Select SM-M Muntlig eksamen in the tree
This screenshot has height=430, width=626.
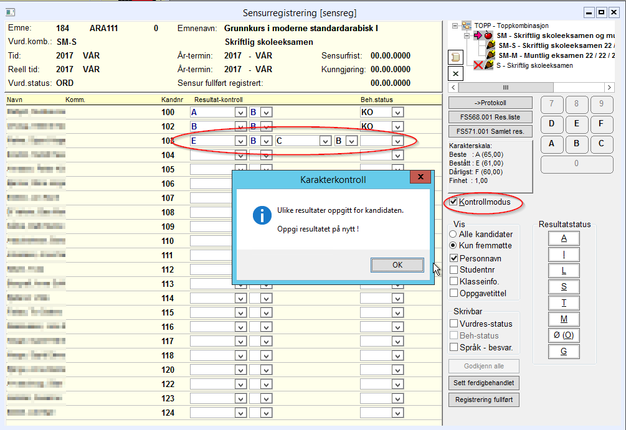coord(554,56)
